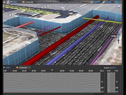The width and height of the screenshot is (126, 95).
Task: Click the compass orientation globe icon
Action: click(x=119, y=7)
